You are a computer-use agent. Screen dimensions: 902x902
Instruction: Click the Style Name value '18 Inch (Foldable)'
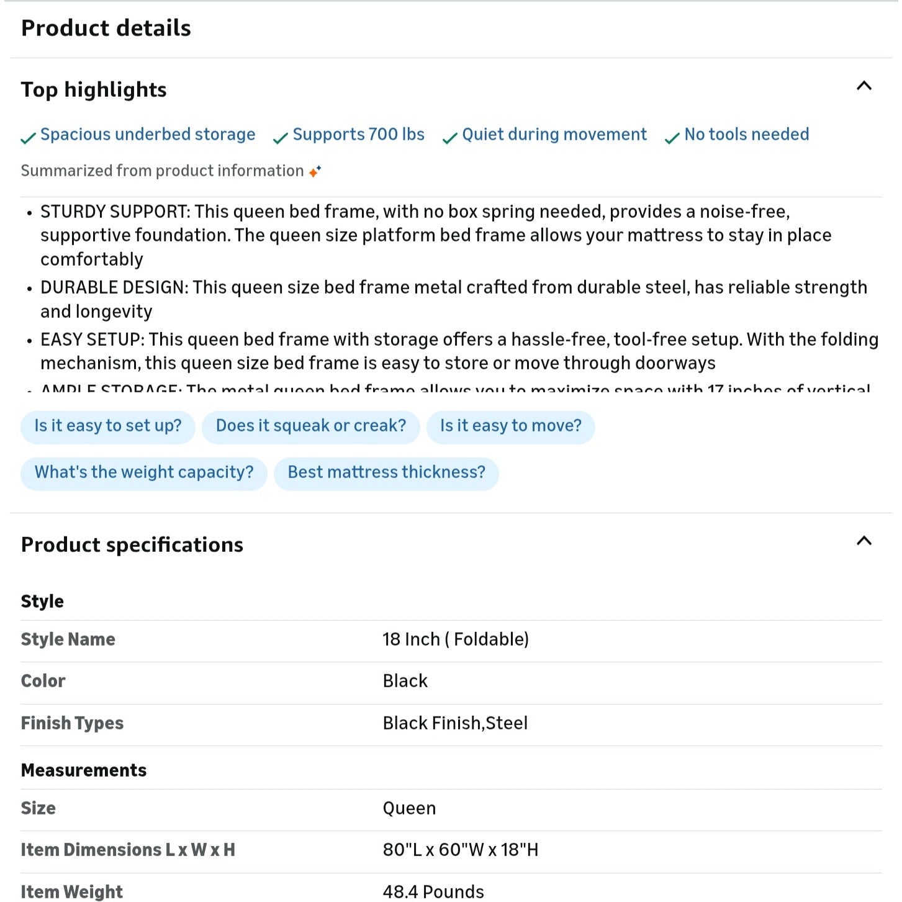[x=456, y=639]
